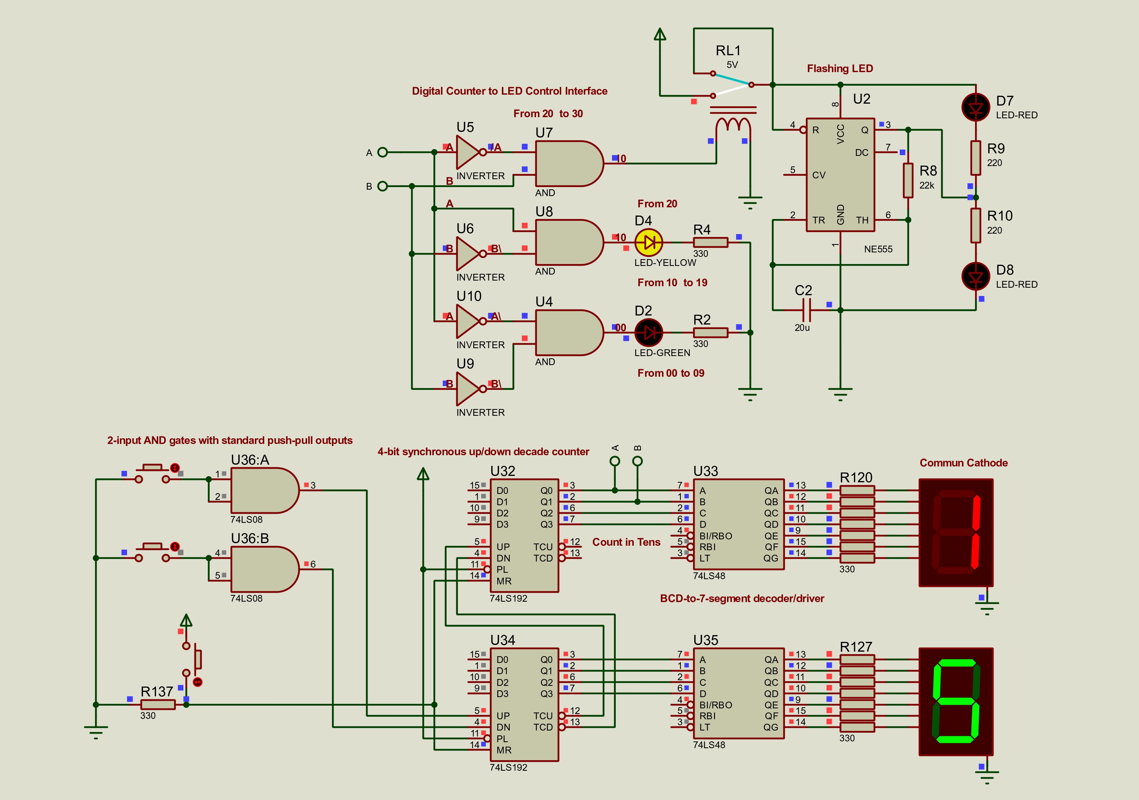Click the U32 74LS192 counter chip
Screen dimensions: 1139x800
[x=524, y=535]
